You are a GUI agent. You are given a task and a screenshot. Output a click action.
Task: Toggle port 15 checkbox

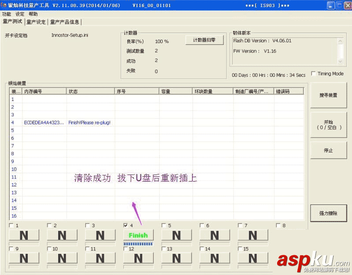pyautogui.click(x=240, y=249)
